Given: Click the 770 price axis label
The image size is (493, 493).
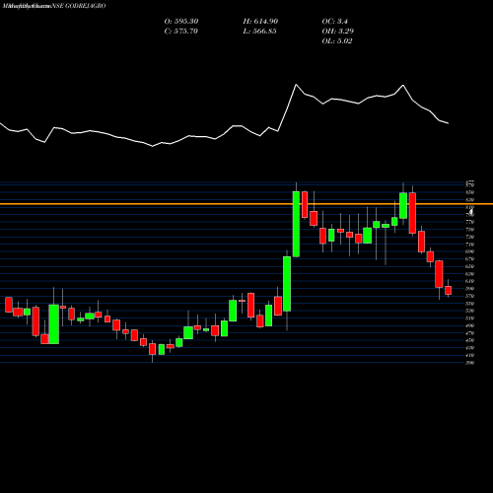Looking at the screenshot, I should click(469, 222).
